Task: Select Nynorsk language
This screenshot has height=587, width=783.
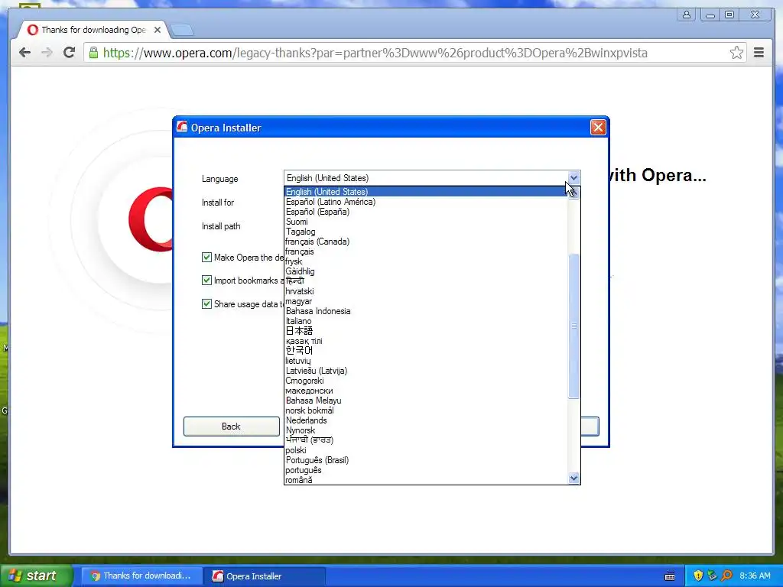Action: [426, 430]
